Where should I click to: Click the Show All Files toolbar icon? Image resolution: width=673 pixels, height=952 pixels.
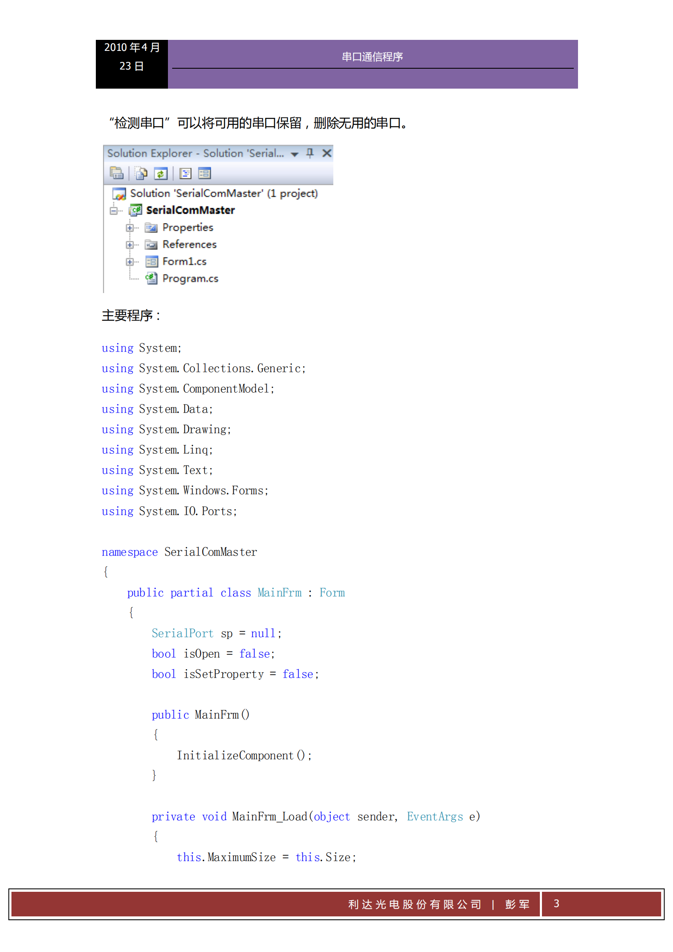point(141,173)
